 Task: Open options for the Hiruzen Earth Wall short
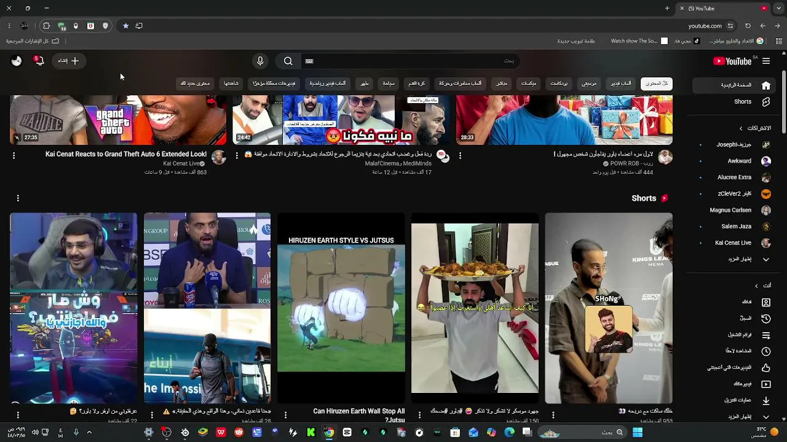coord(286,415)
